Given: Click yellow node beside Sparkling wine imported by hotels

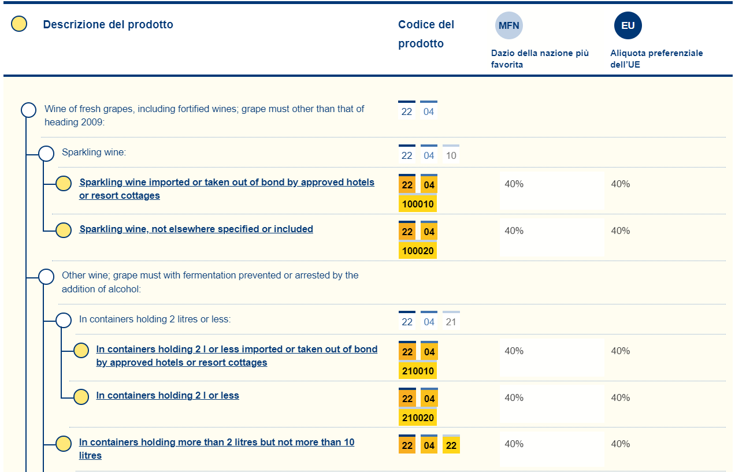Looking at the screenshot, I should point(64,184).
